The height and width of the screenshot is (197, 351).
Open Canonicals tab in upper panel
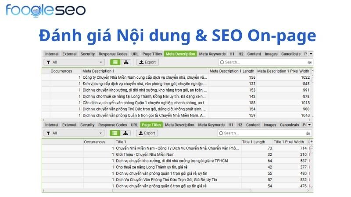tap(291, 54)
